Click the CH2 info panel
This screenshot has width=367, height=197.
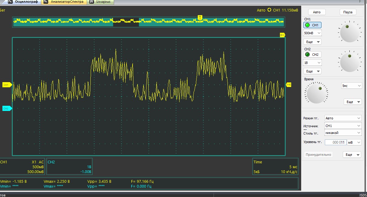(69, 166)
